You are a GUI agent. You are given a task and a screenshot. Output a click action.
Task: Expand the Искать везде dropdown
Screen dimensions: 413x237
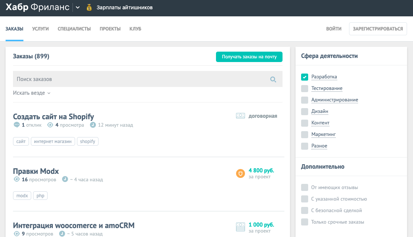pos(32,93)
